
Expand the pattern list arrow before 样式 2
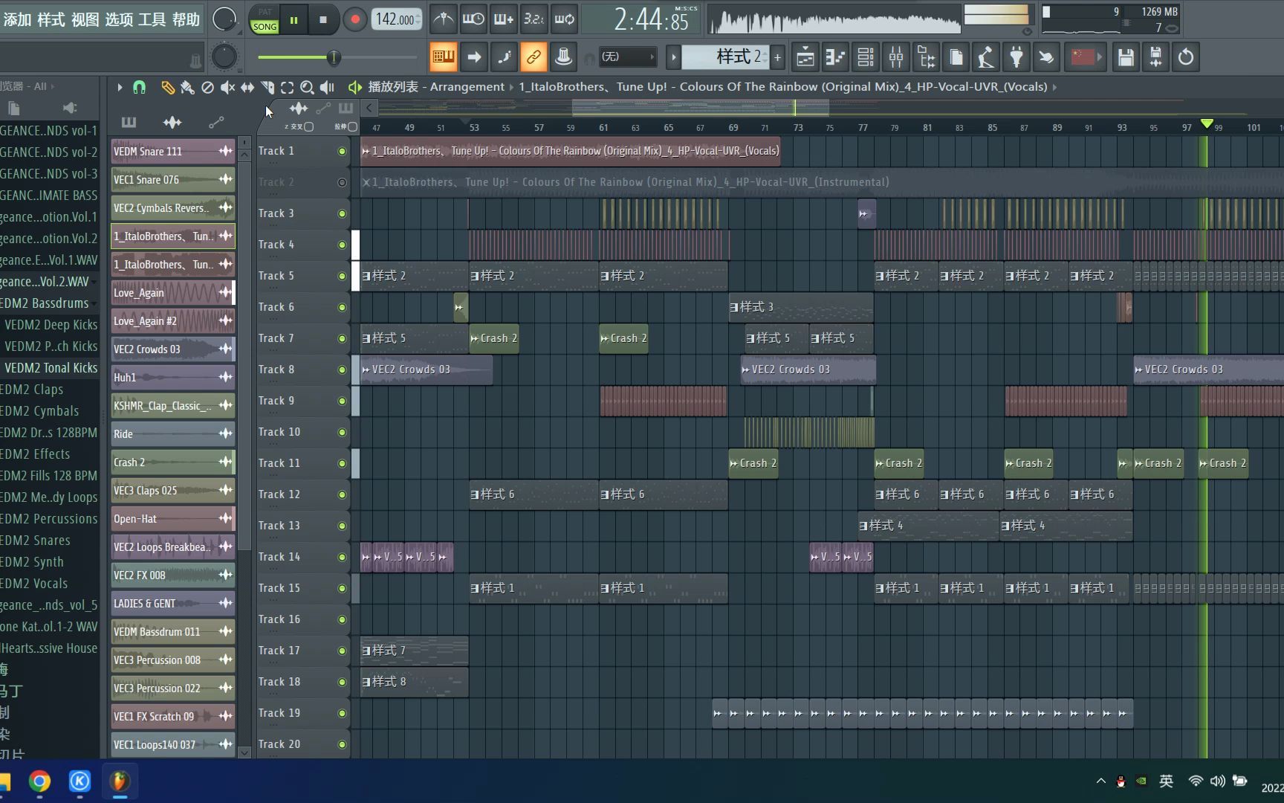tap(674, 57)
